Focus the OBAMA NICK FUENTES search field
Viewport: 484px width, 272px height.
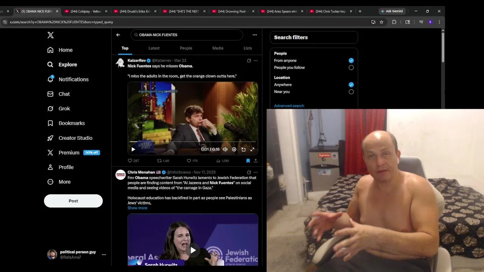coord(186,35)
